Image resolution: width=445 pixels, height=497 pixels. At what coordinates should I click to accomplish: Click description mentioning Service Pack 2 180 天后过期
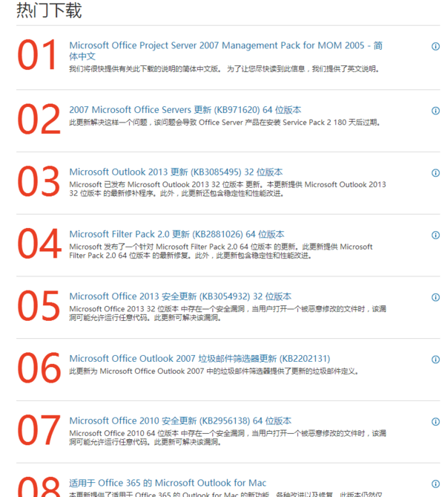click(x=225, y=123)
